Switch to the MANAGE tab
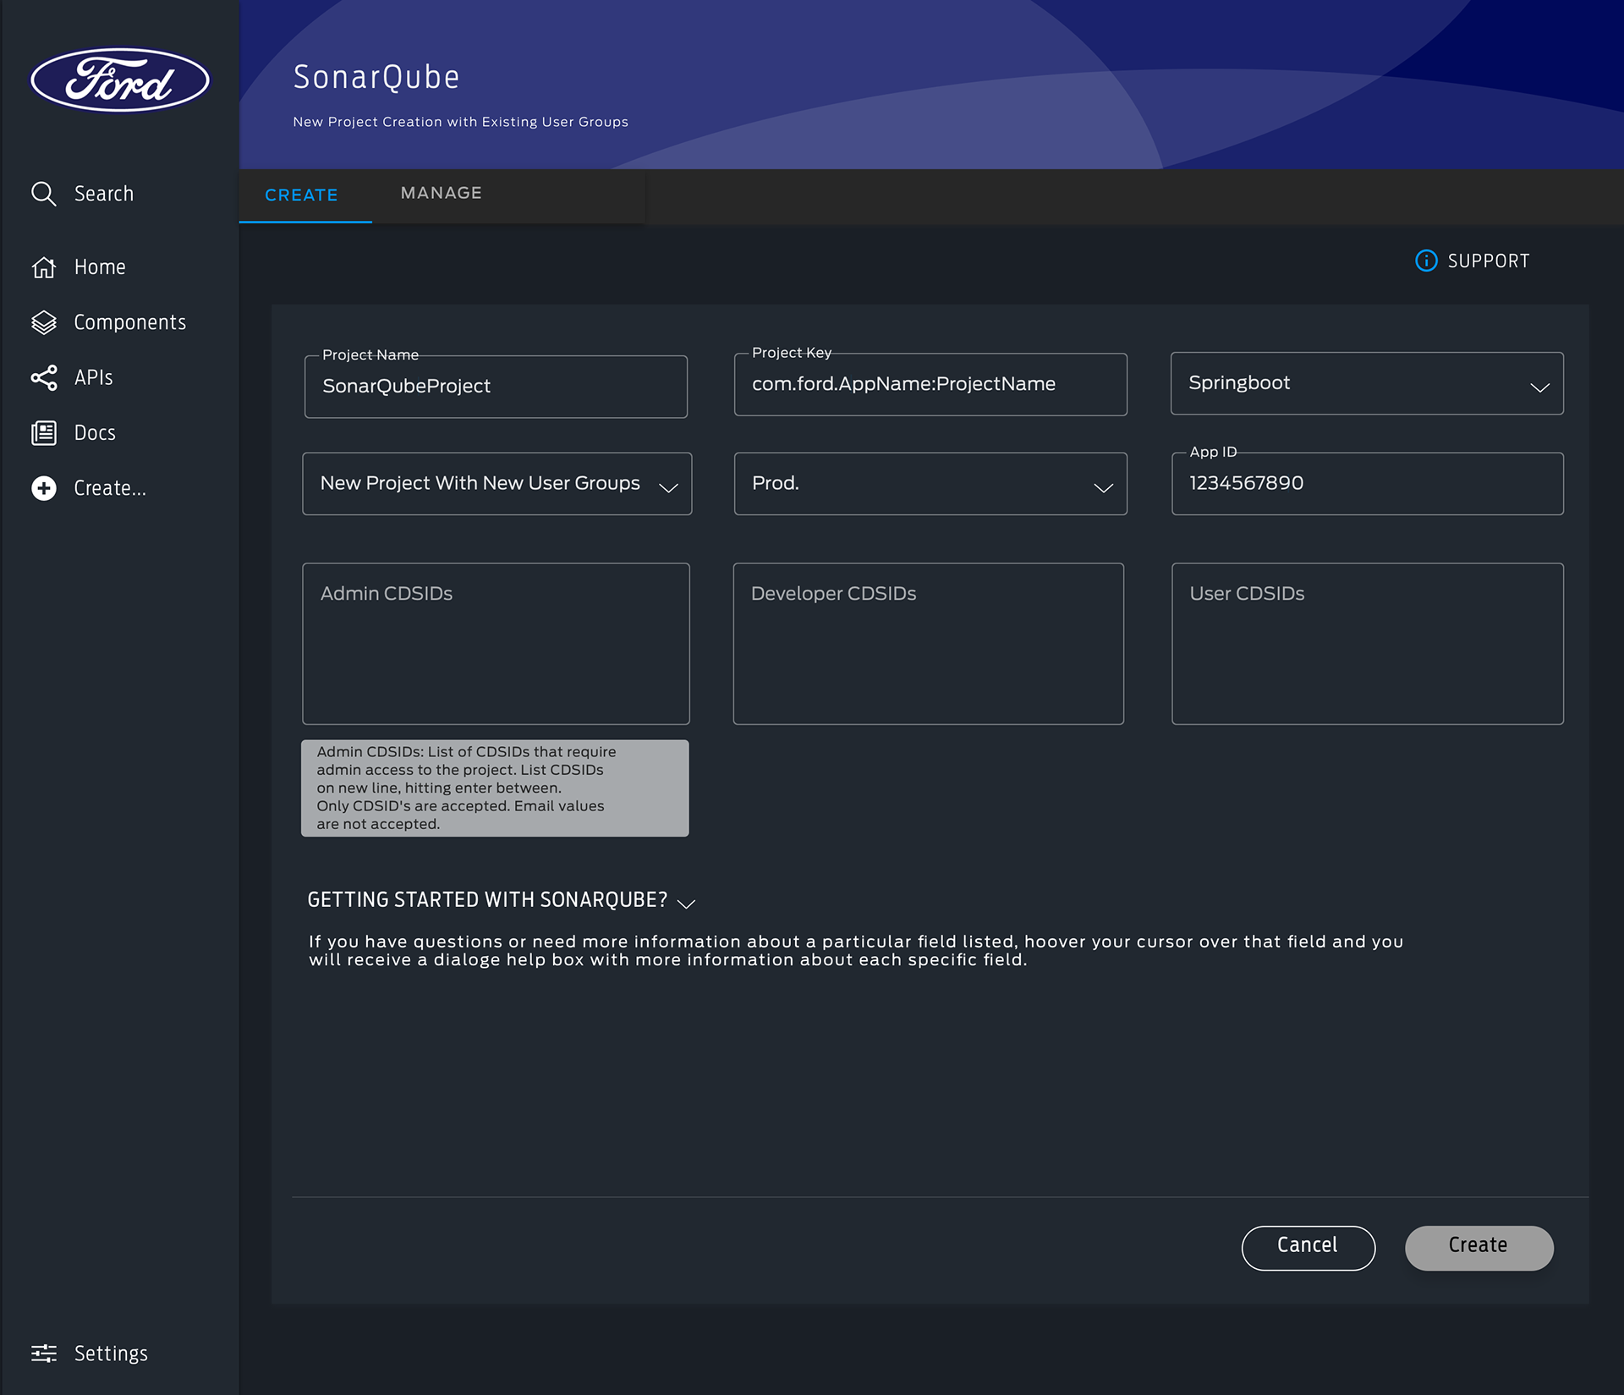This screenshot has width=1624, height=1395. (x=442, y=194)
